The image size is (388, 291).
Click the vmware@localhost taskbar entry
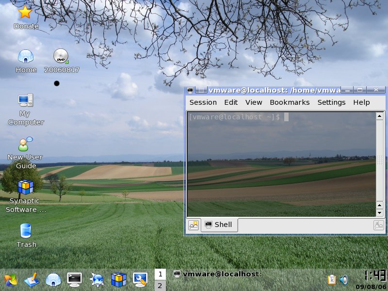(217, 274)
